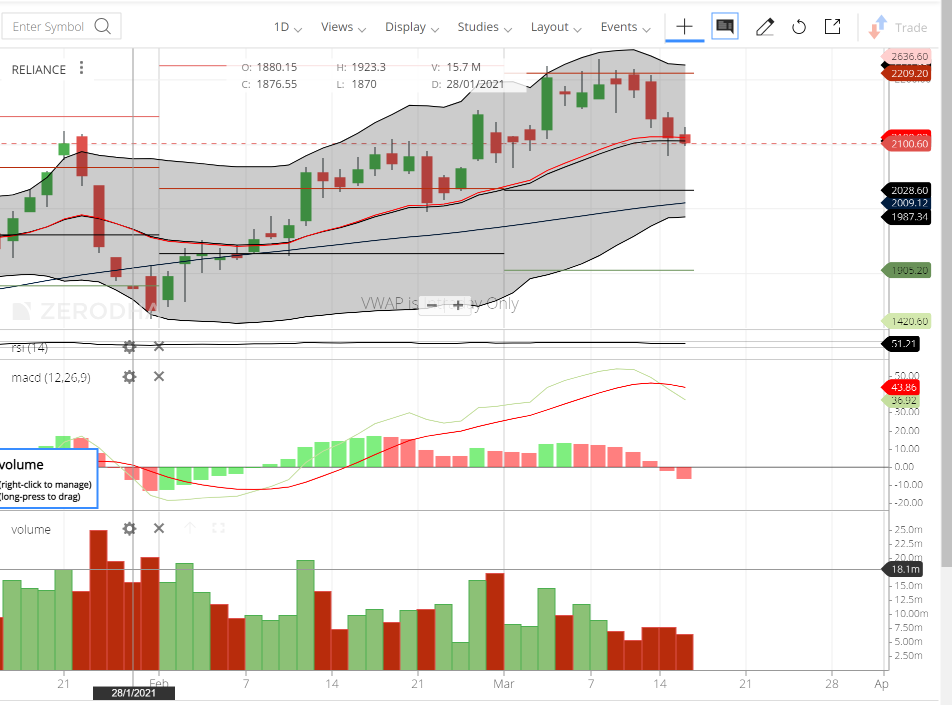Click the 2209.20 price label
Image resolution: width=952 pixels, height=705 pixels.
[906, 73]
